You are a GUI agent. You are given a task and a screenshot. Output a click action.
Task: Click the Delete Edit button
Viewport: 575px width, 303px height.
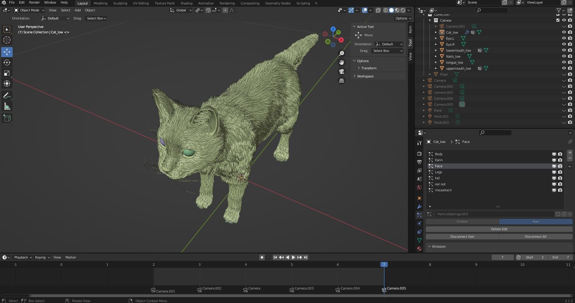[x=499, y=229]
